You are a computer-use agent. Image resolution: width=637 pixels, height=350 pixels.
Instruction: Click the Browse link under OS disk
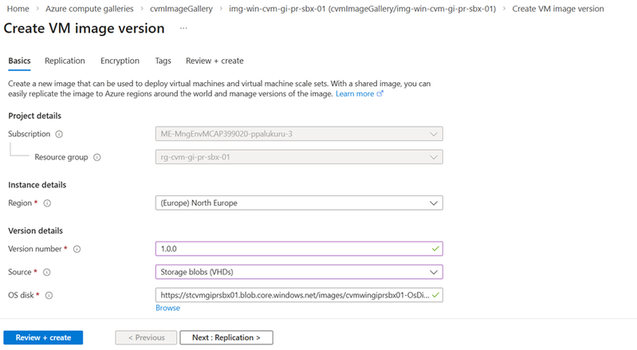167,308
